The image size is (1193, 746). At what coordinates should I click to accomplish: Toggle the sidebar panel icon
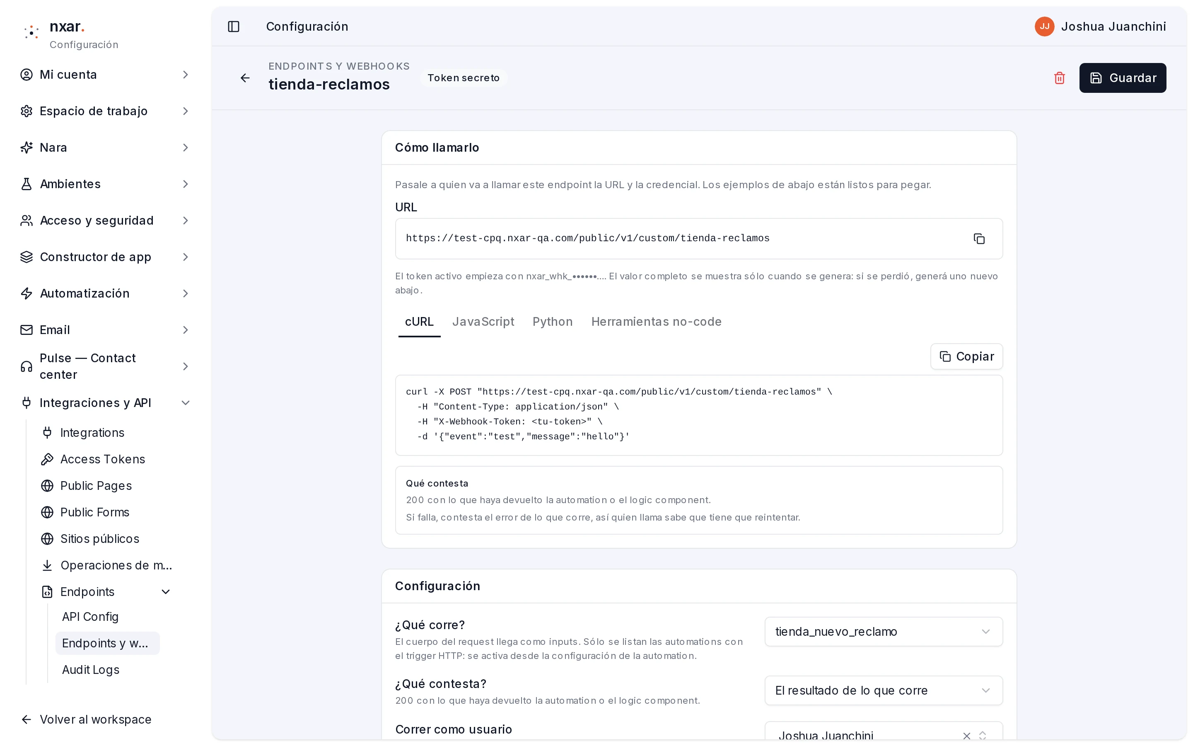(234, 27)
